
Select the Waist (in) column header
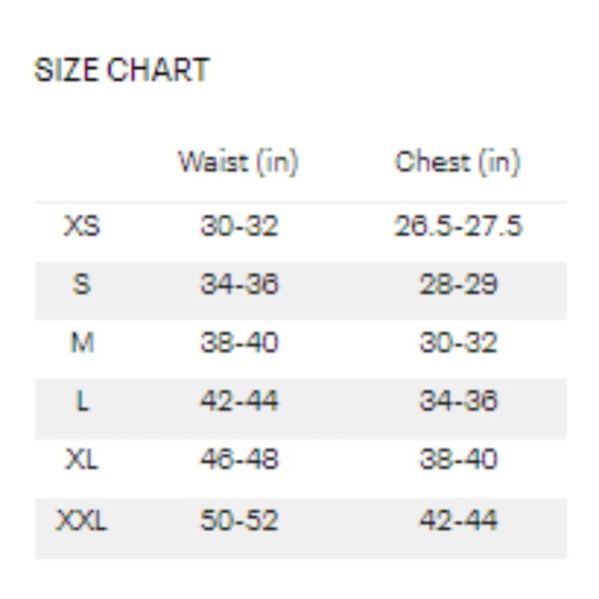pyautogui.click(x=239, y=163)
